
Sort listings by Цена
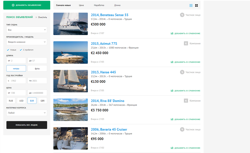click(81, 5)
